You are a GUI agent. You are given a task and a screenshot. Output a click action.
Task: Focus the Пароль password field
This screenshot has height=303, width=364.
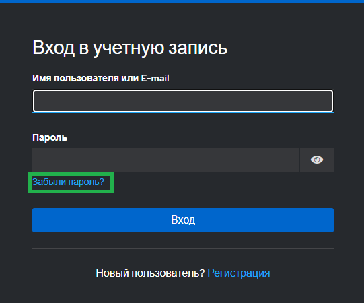click(x=166, y=160)
